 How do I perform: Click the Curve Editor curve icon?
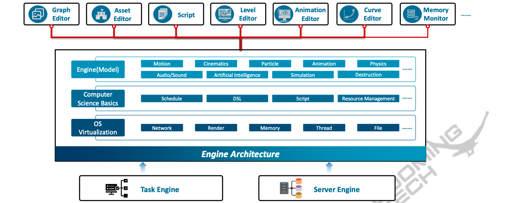(x=349, y=14)
